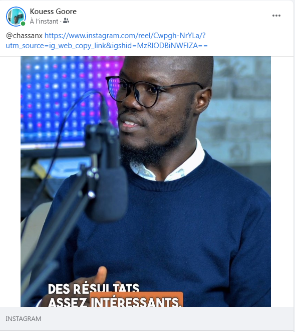Click the INSTAGRAM source label
This screenshot has height=332, width=295.
point(24,318)
